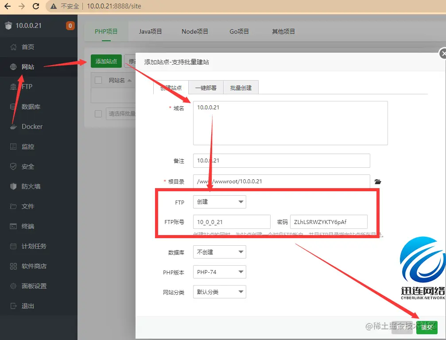Click the 首页 home icon in sidebar
Image resolution: width=446 pixels, height=340 pixels.
pos(13,47)
